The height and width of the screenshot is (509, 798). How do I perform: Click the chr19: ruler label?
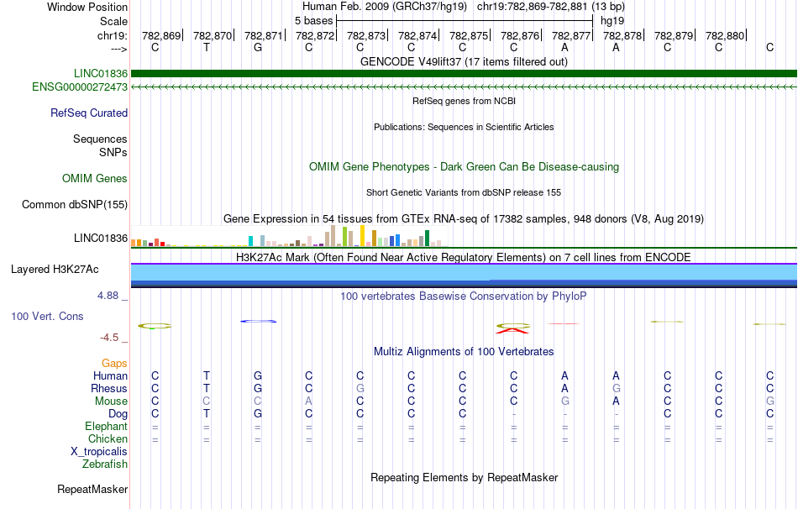tap(113, 35)
